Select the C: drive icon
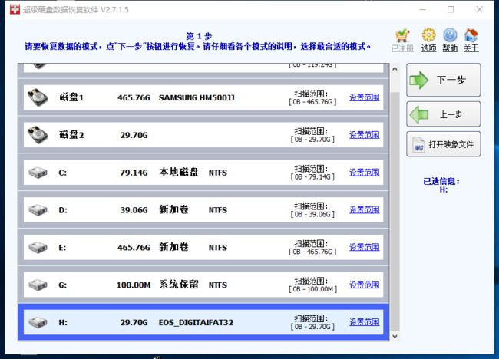This screenshot has height=359, width=499. point(38,173)
